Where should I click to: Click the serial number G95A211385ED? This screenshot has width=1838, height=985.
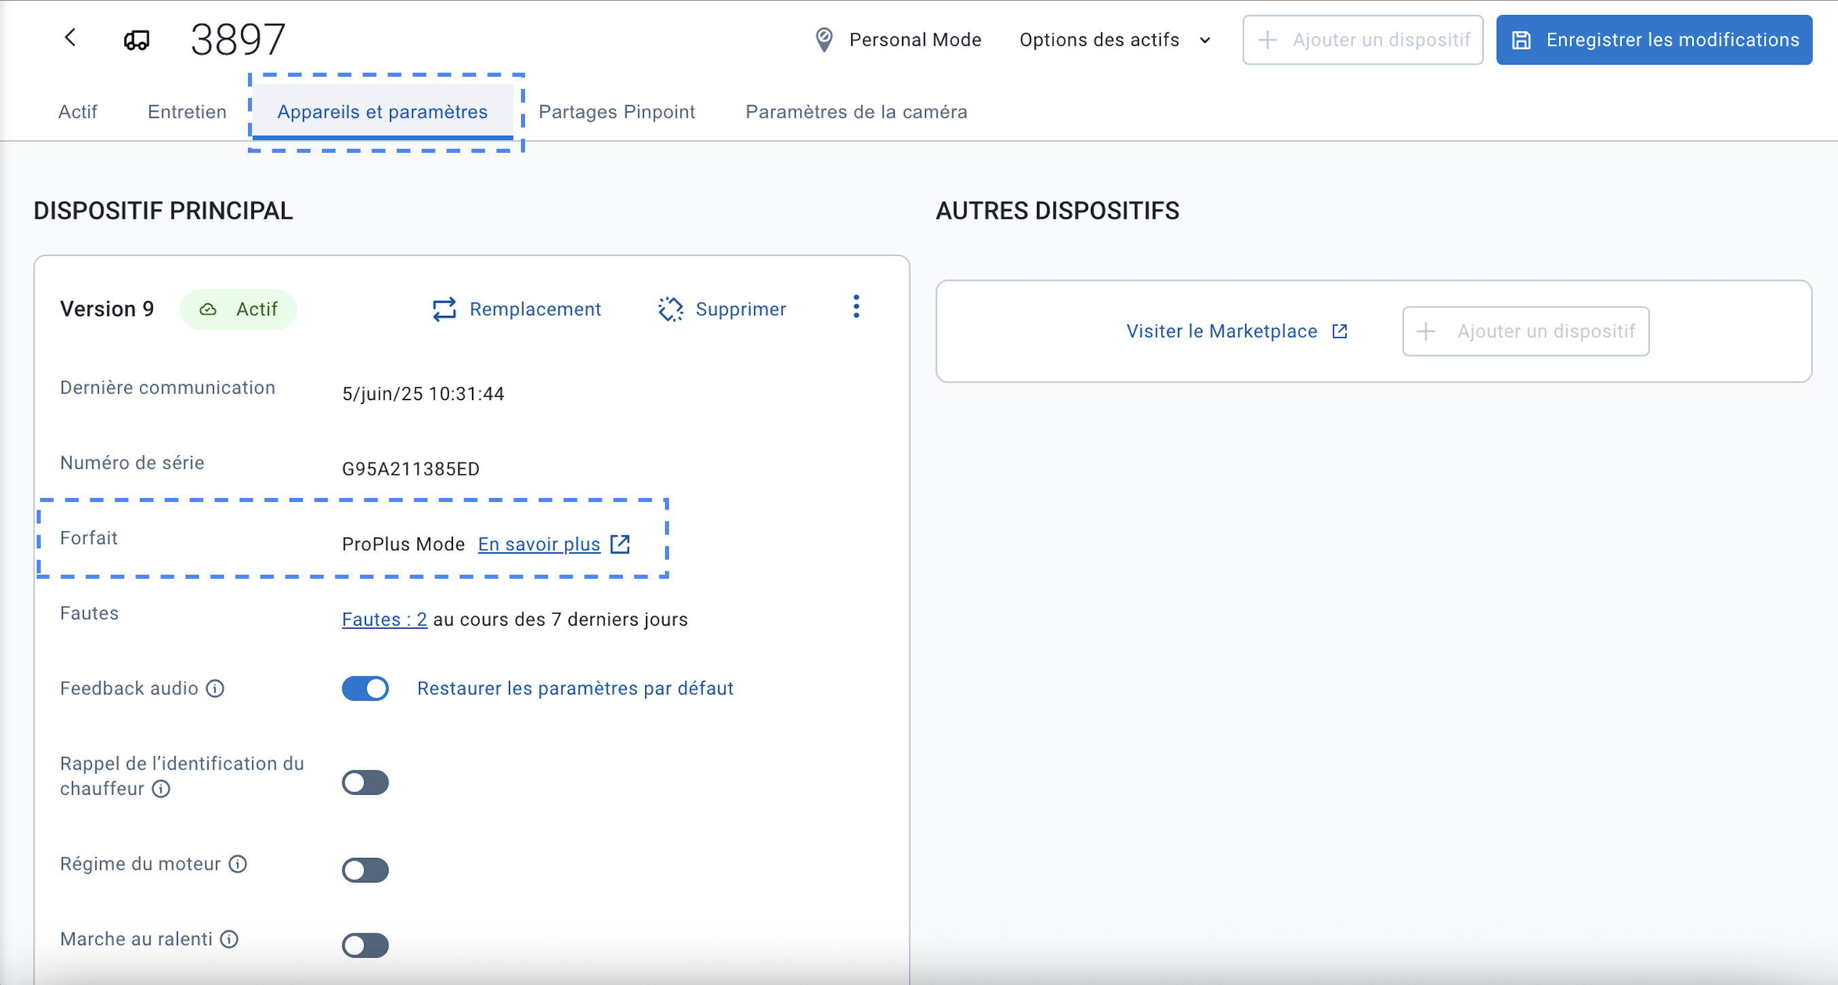410,469
